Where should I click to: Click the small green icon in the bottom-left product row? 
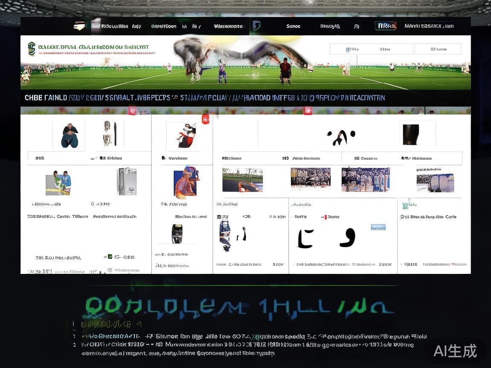(110, 257)
